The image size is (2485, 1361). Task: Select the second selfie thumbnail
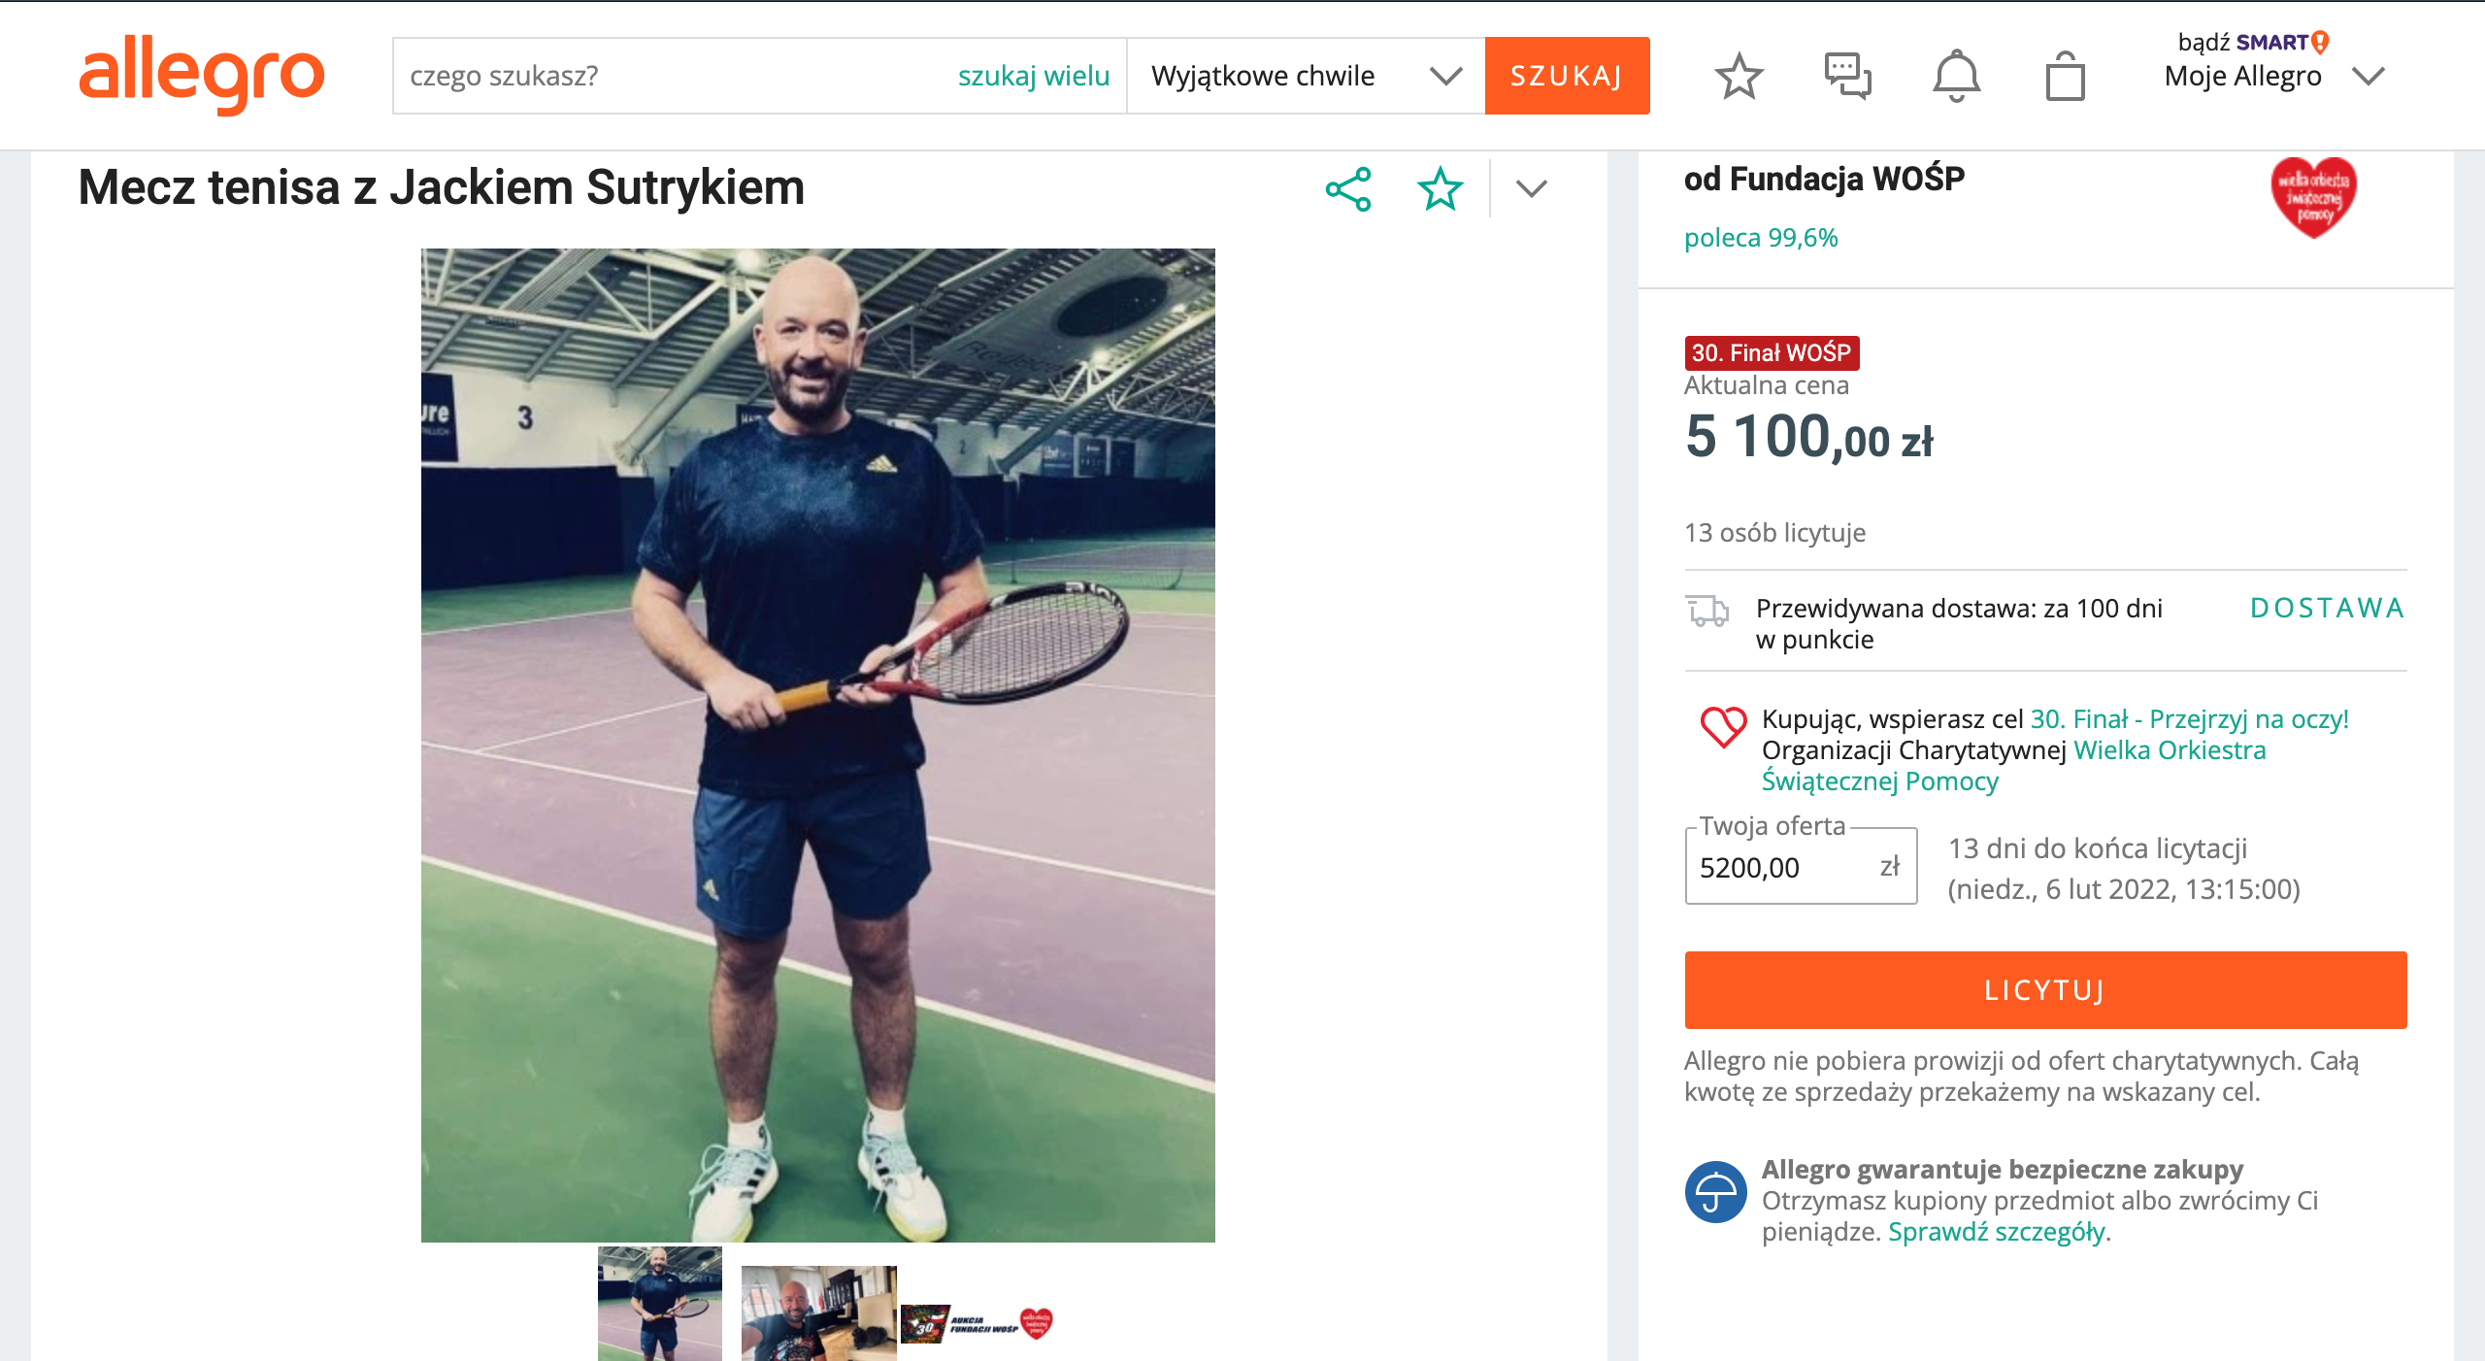818,1312
